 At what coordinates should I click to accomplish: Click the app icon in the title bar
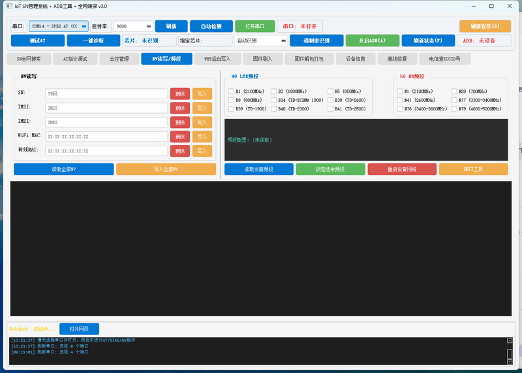pos(9,6)
